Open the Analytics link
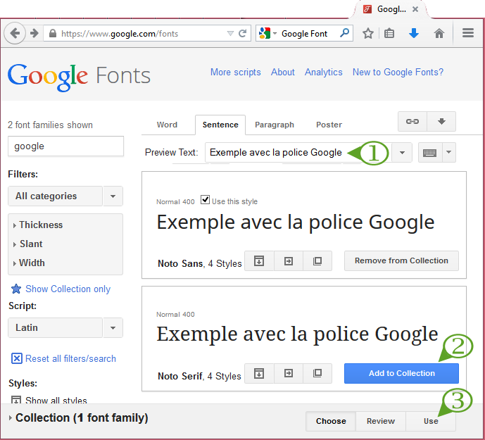485x440 pixels. pos(324,72)
